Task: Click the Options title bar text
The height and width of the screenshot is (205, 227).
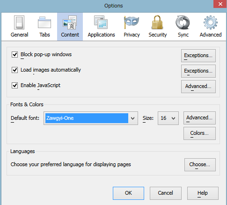Action: click(113, 6)
